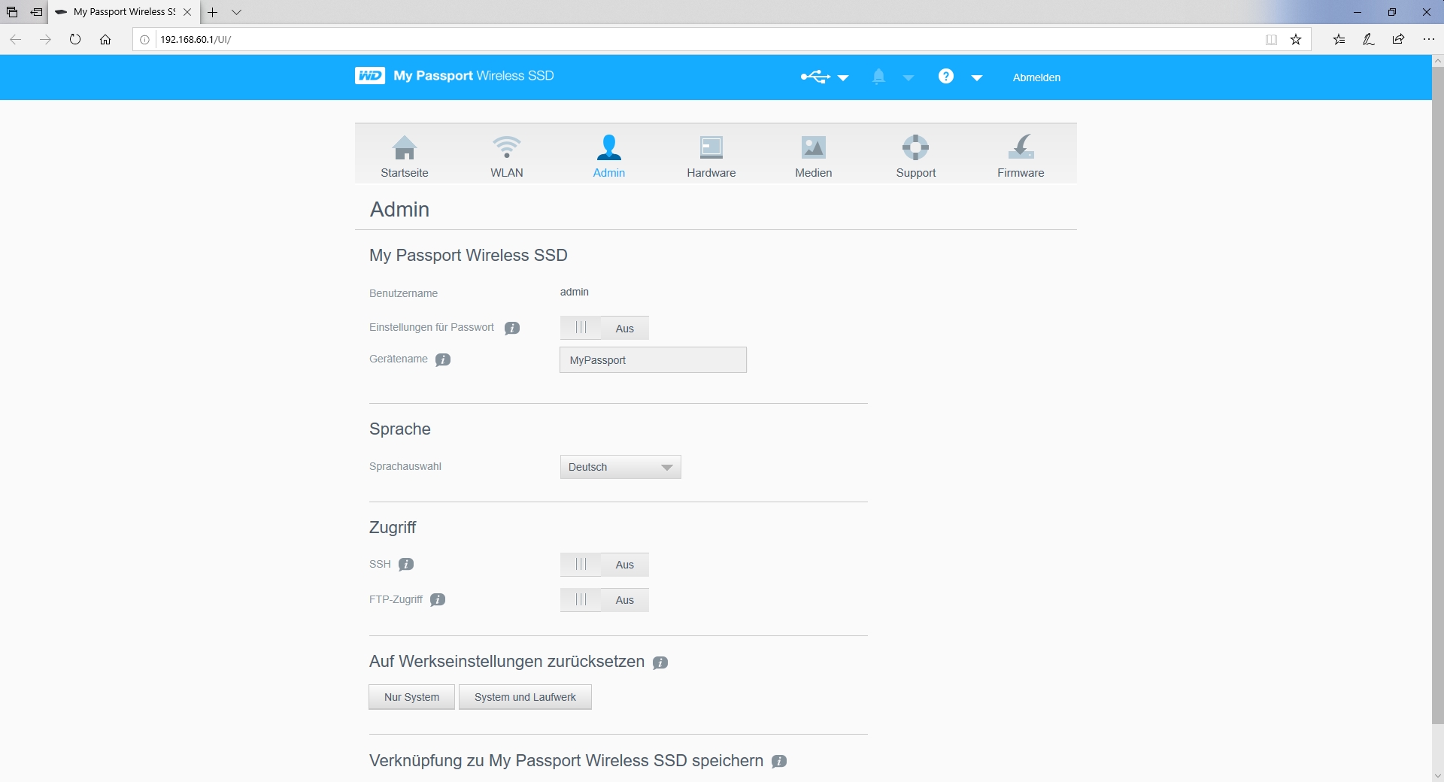
Task: Open the tab preview chevron
Action: point(237,12)
